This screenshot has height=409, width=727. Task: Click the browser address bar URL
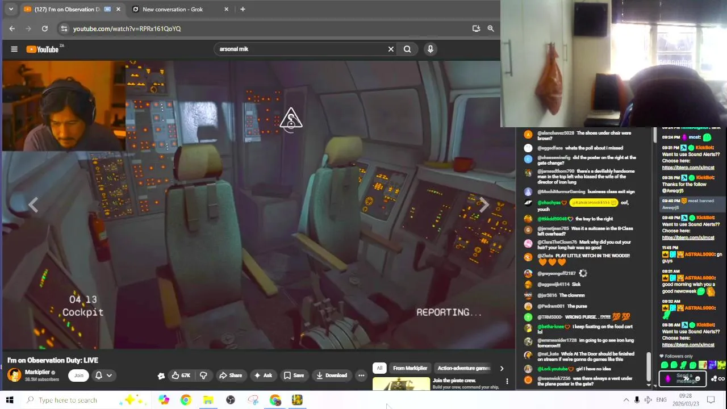127,28
